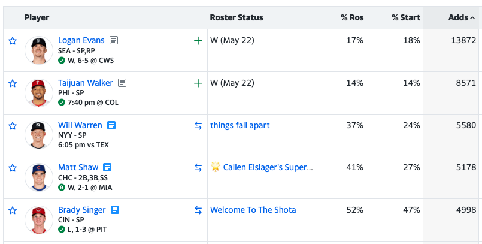View Matt Shaw's player notes icon
The width and height of the screenshot is (482, 244).
107,167
